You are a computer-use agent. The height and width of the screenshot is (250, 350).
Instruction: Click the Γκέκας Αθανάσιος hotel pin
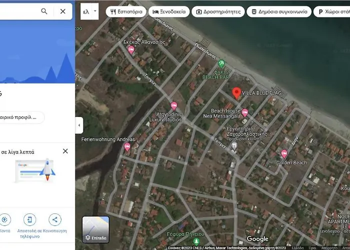point(131,49)
